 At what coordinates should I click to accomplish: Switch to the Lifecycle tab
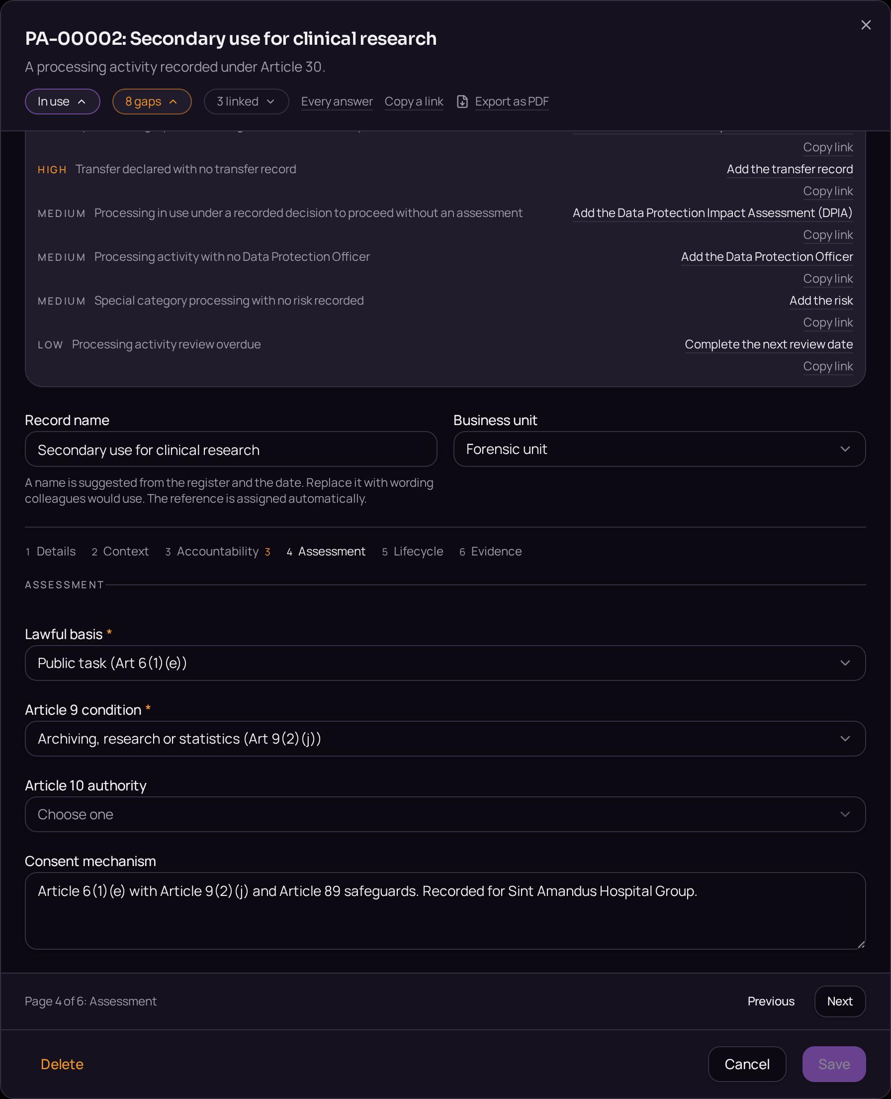pyautogui.click(x=413, y=551)
